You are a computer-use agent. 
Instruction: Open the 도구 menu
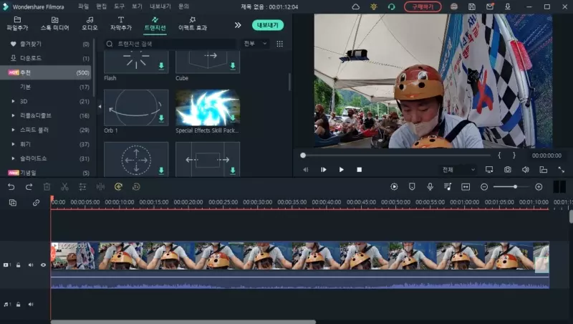[119, 6]
